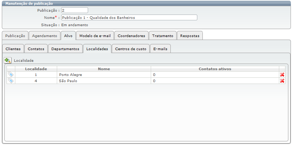
Task: Click the Nome column header
Action: point(104,69)
